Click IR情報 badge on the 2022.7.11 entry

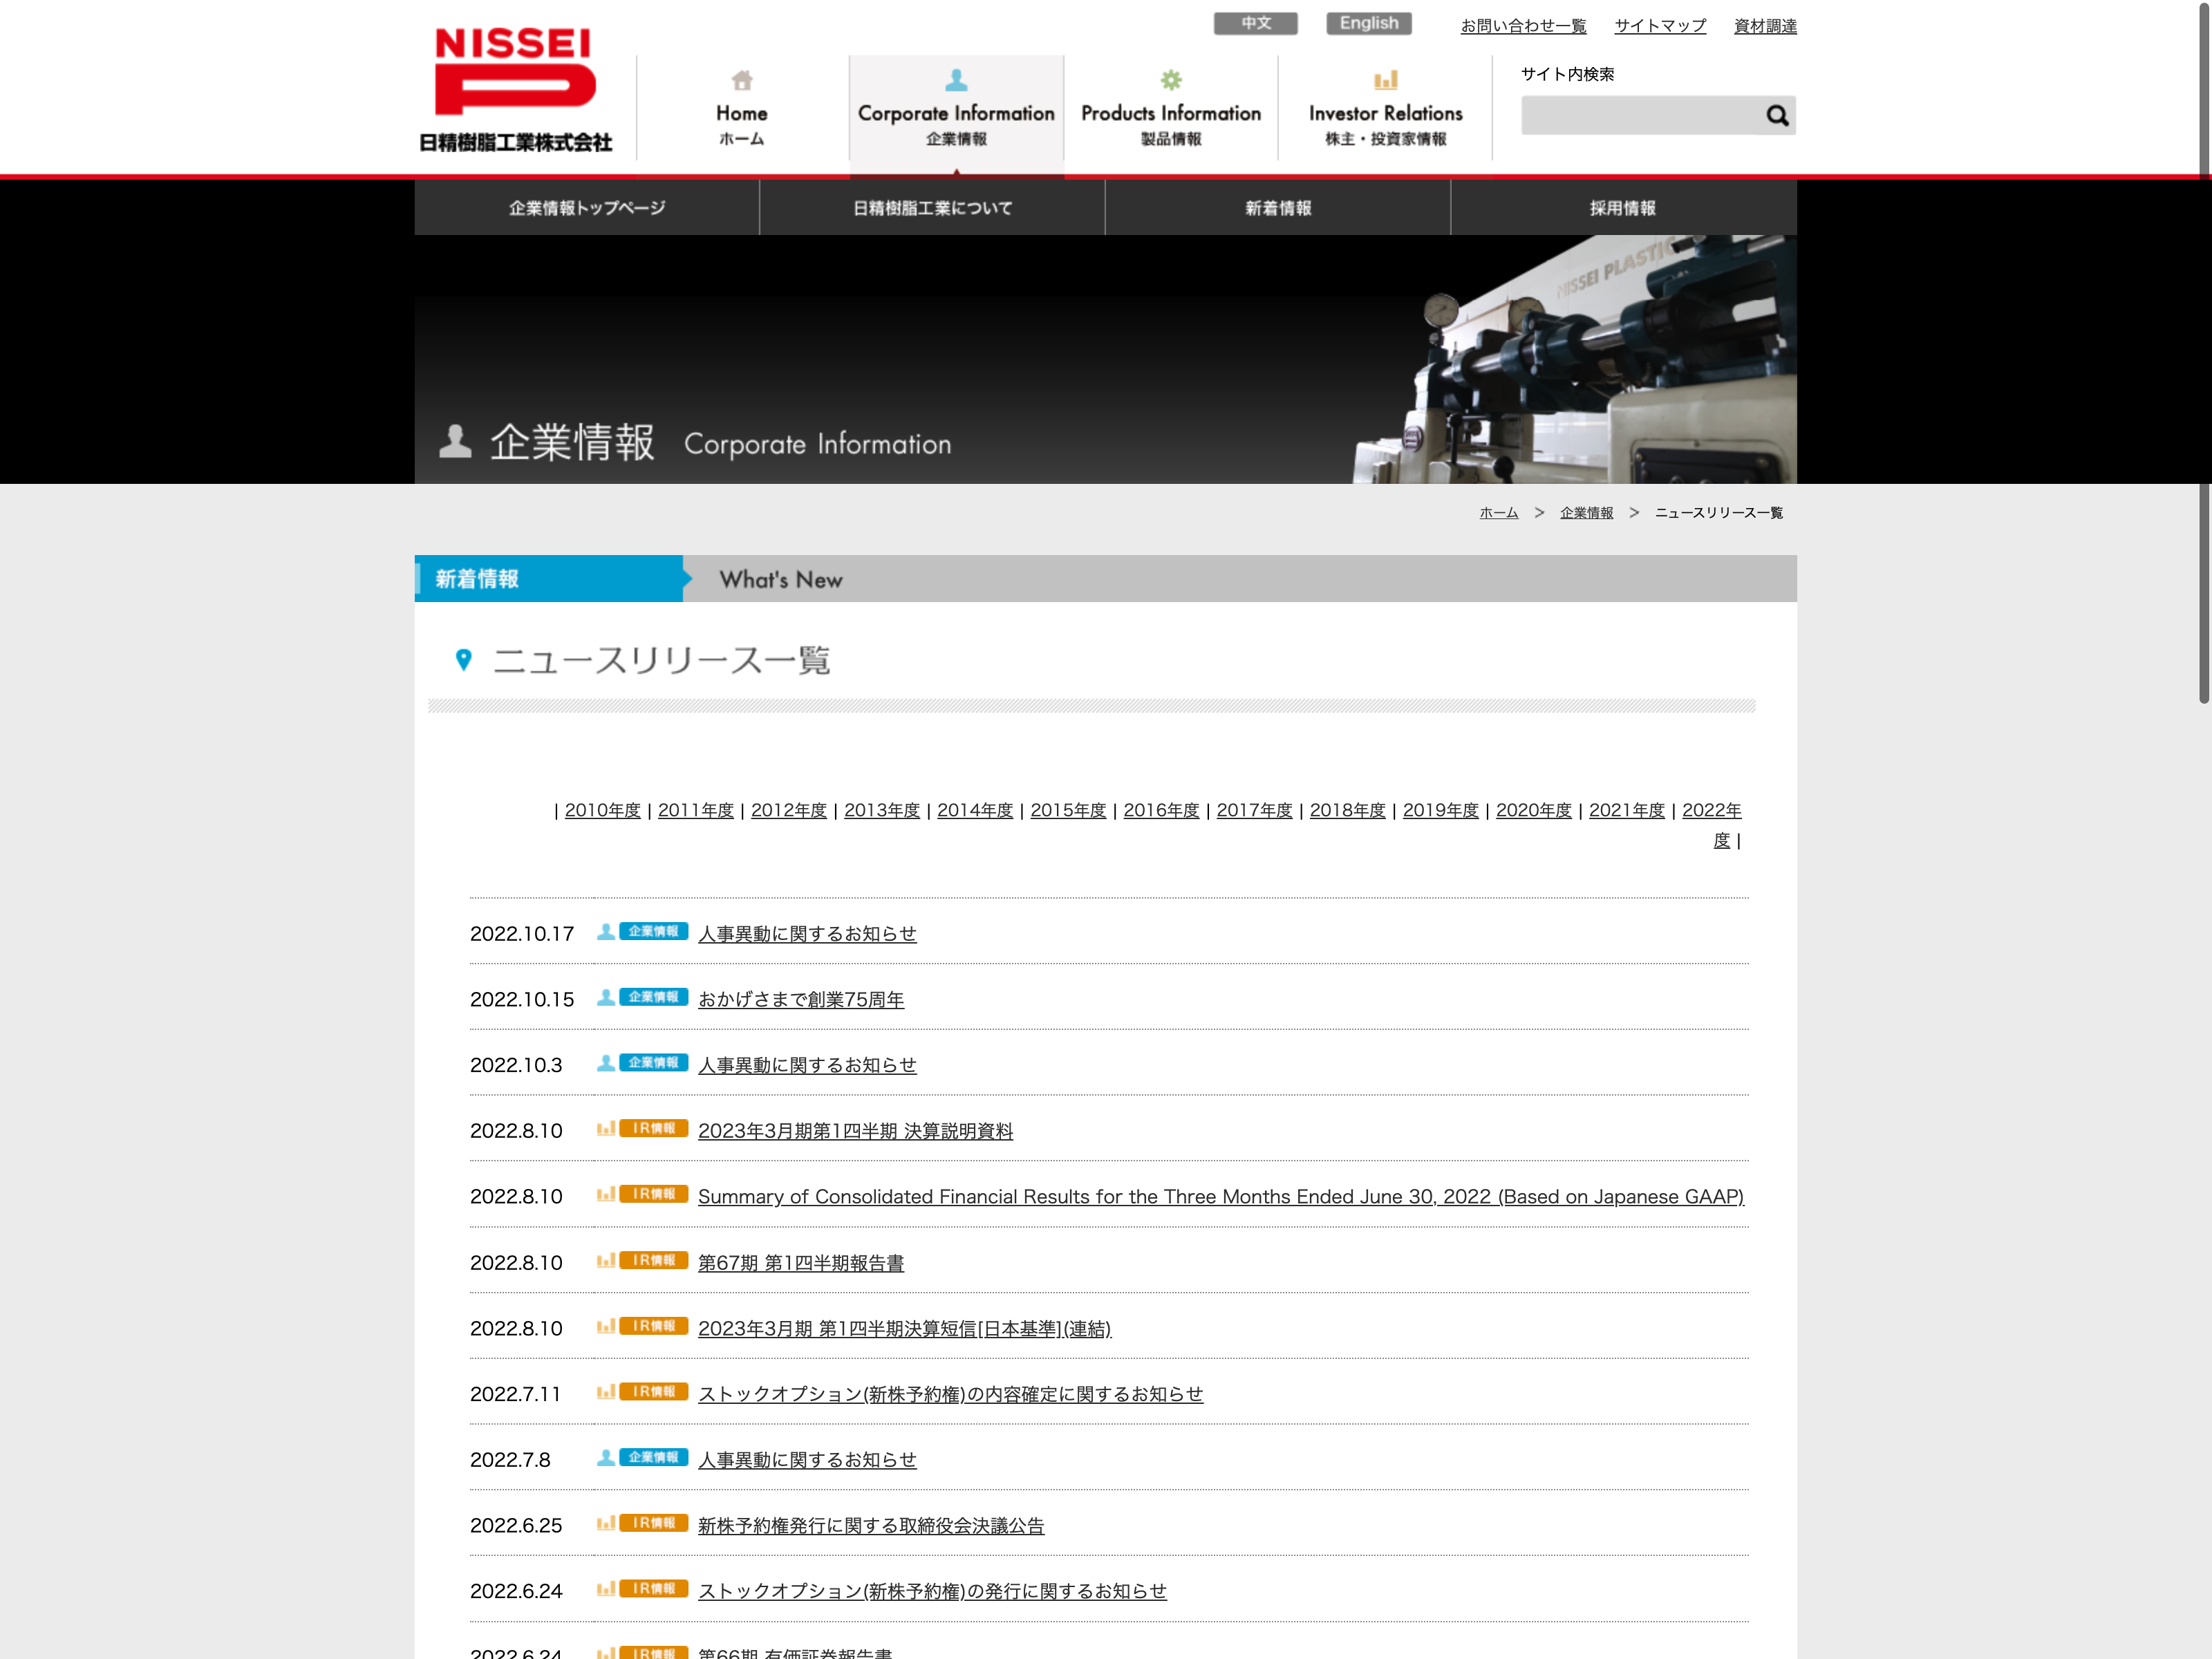coord(653,1391)
